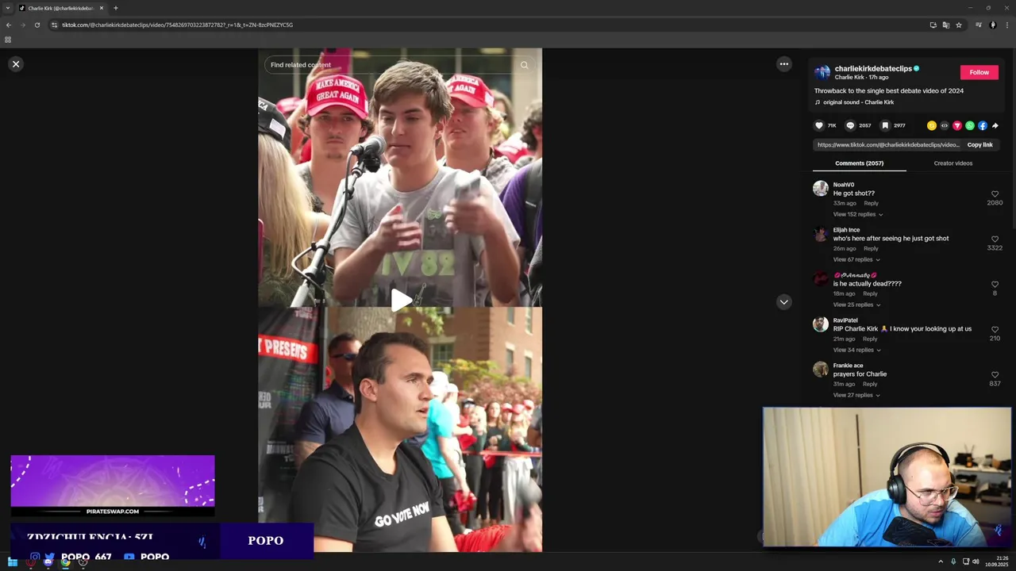This screenshot has height=571, width=1016.
Task: Click the yellow share icon
Action: 932,125
